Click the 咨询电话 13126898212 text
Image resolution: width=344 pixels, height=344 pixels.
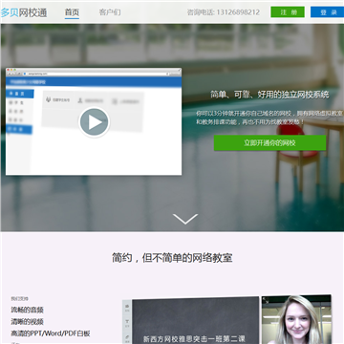(x=224, y=12)
